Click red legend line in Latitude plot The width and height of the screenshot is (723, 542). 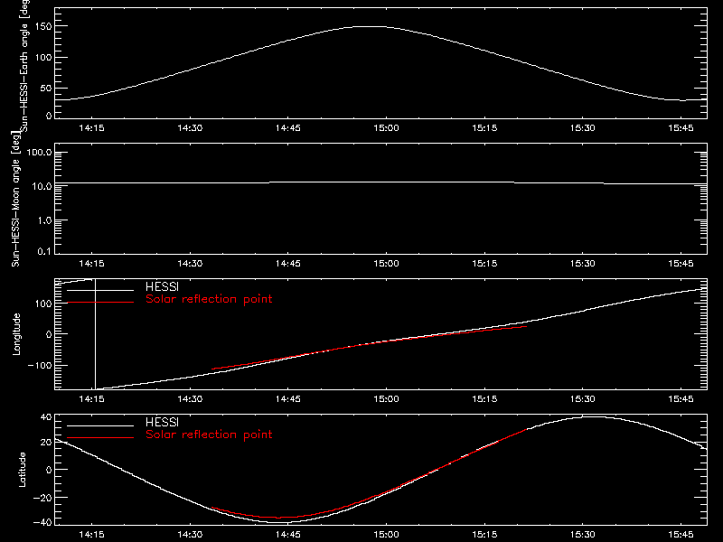100,437
